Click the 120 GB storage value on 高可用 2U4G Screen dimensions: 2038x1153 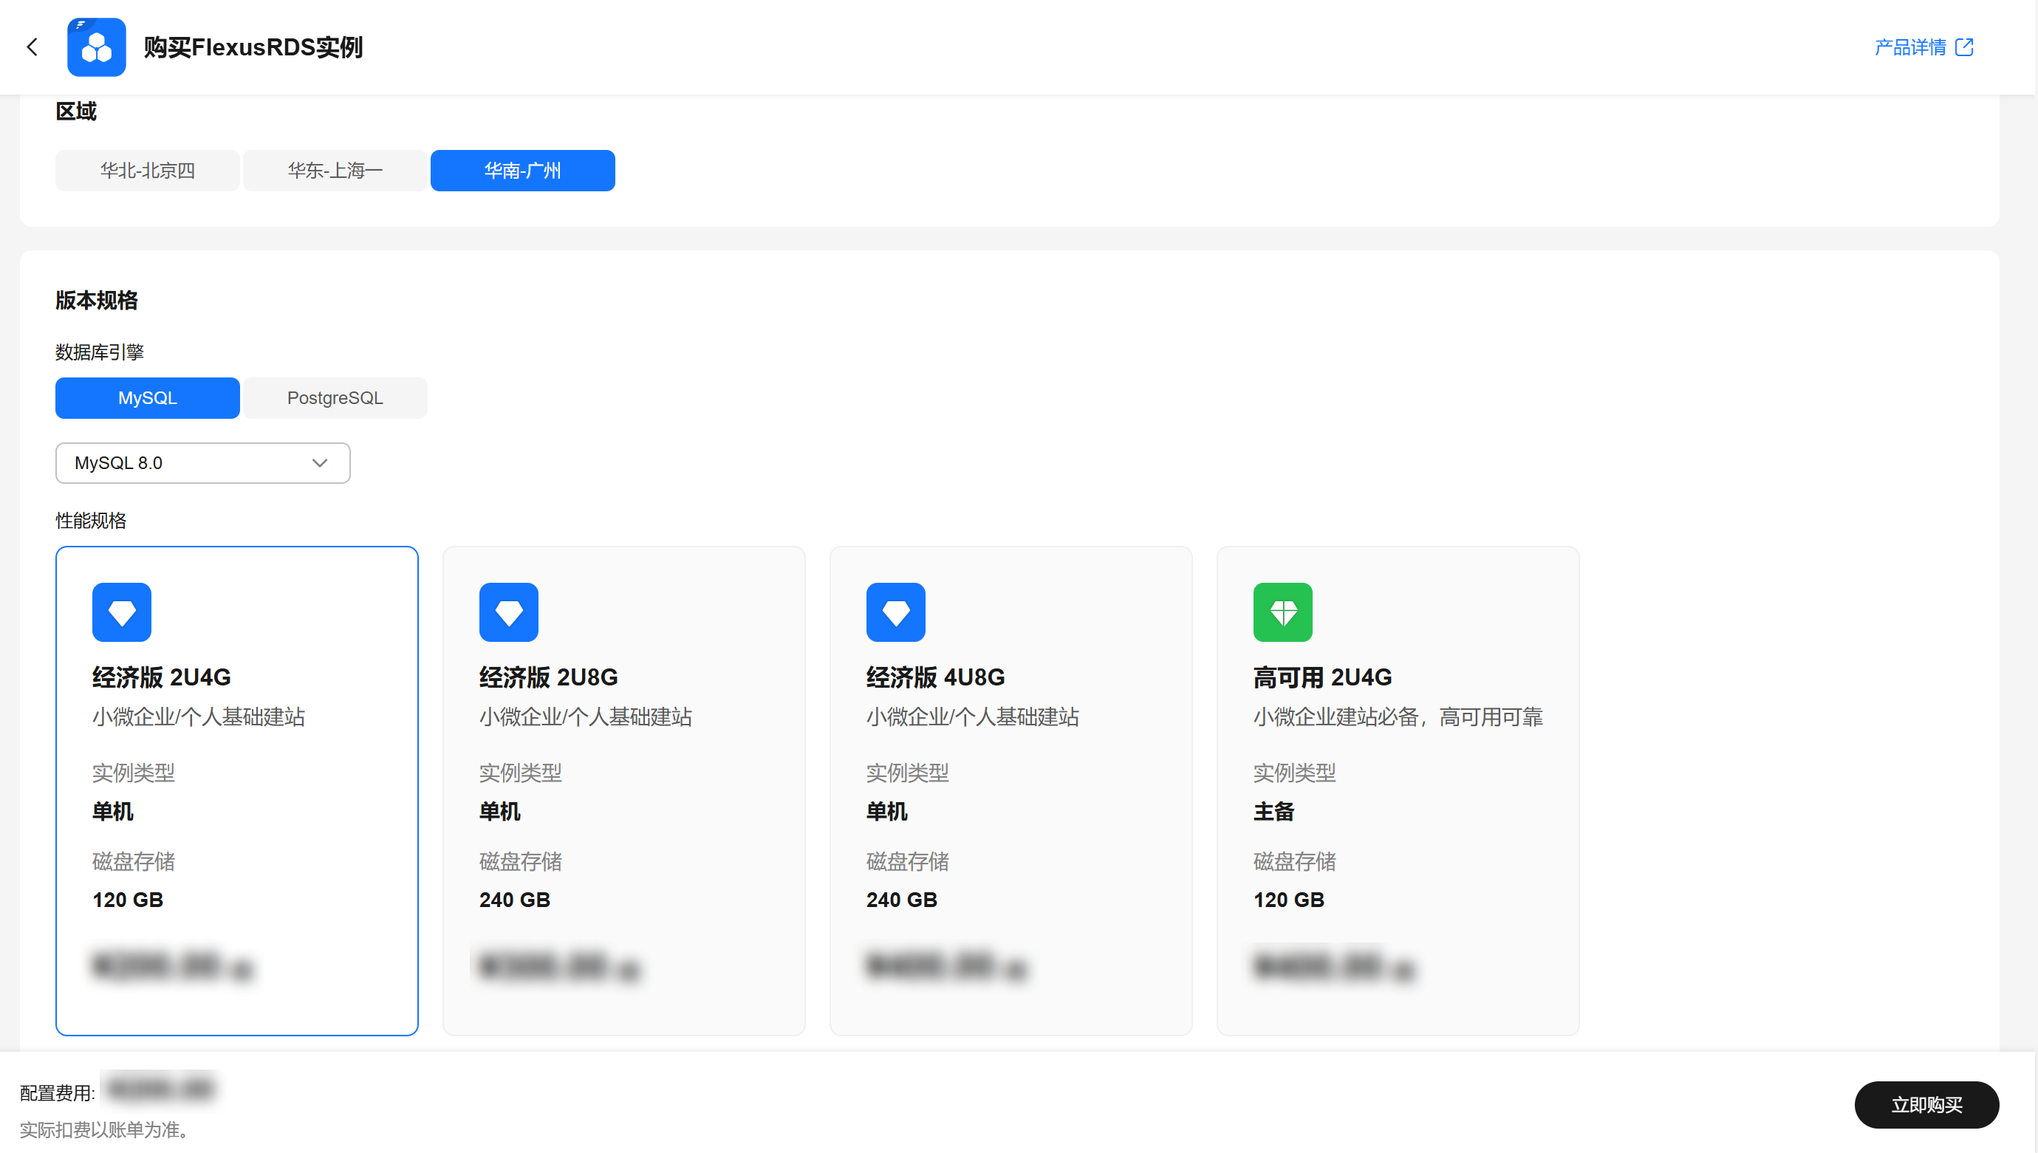pos(1289,900)
